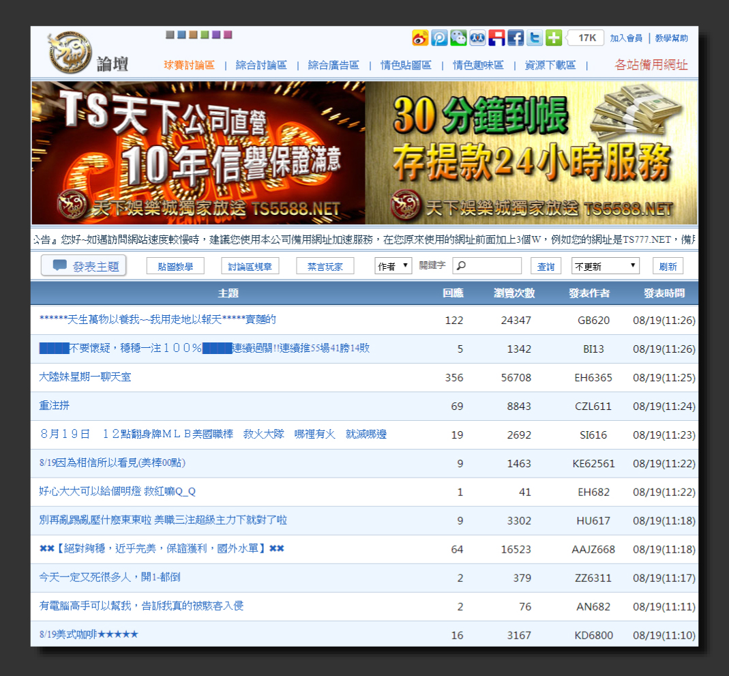Screen dimensions: 729x676
Task: Open the 情色趣味區 section
Action: coord(479,65)
